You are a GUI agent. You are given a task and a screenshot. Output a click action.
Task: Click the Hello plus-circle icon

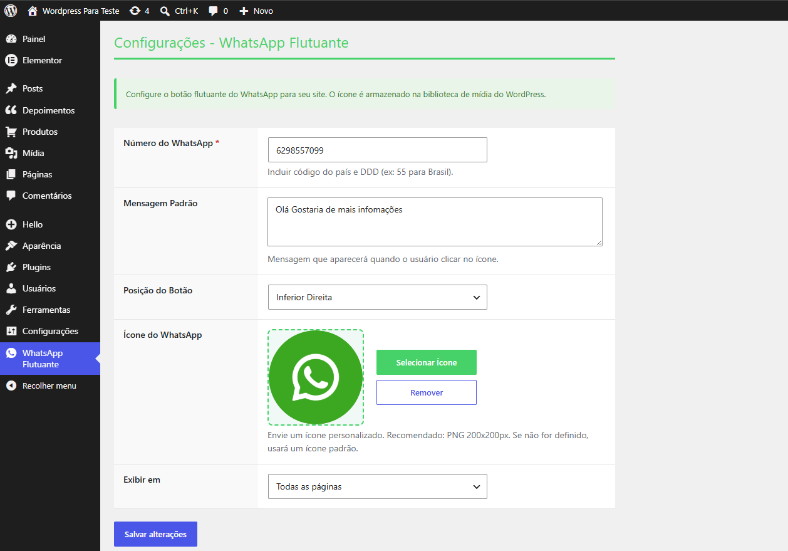[11, 224]
